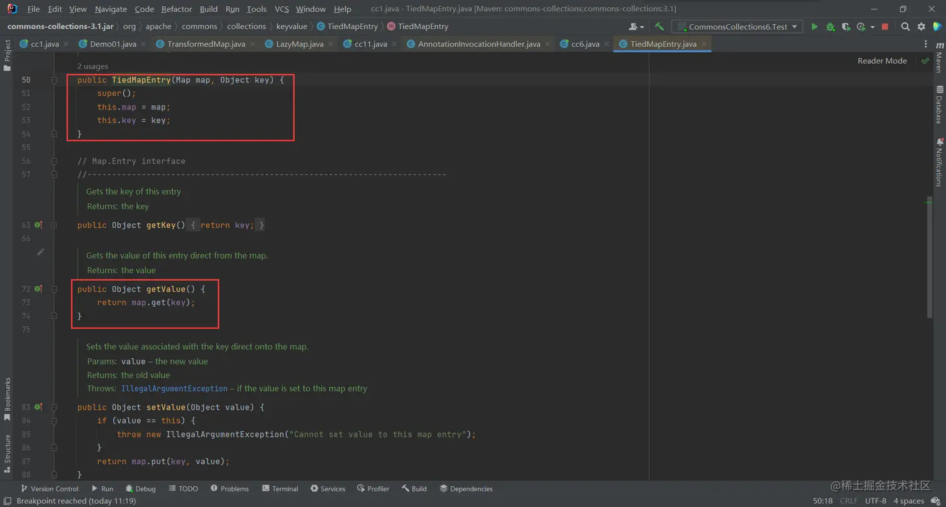Image resolution: width=946 pixels, height=507 pixels.
Task: Open the 4 spaces indent selector
Action: tap(908, 501)
